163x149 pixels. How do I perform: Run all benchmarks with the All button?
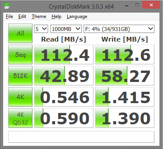20,33
